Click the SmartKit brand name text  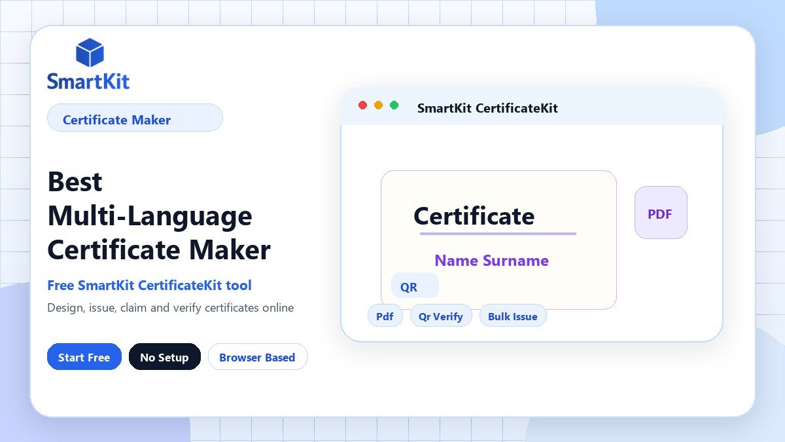tap(88, 81)
